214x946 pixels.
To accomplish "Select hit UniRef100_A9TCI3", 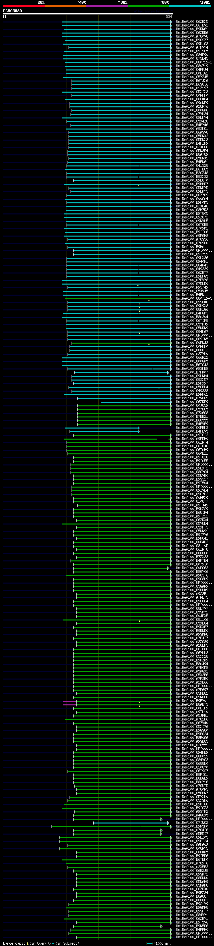I will coord(192,435).
